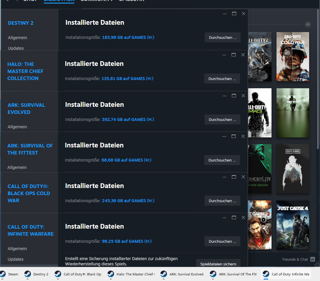320x281 pixels.
Task: Select Just Cause 3 cover in library
Action: (260, 225)
